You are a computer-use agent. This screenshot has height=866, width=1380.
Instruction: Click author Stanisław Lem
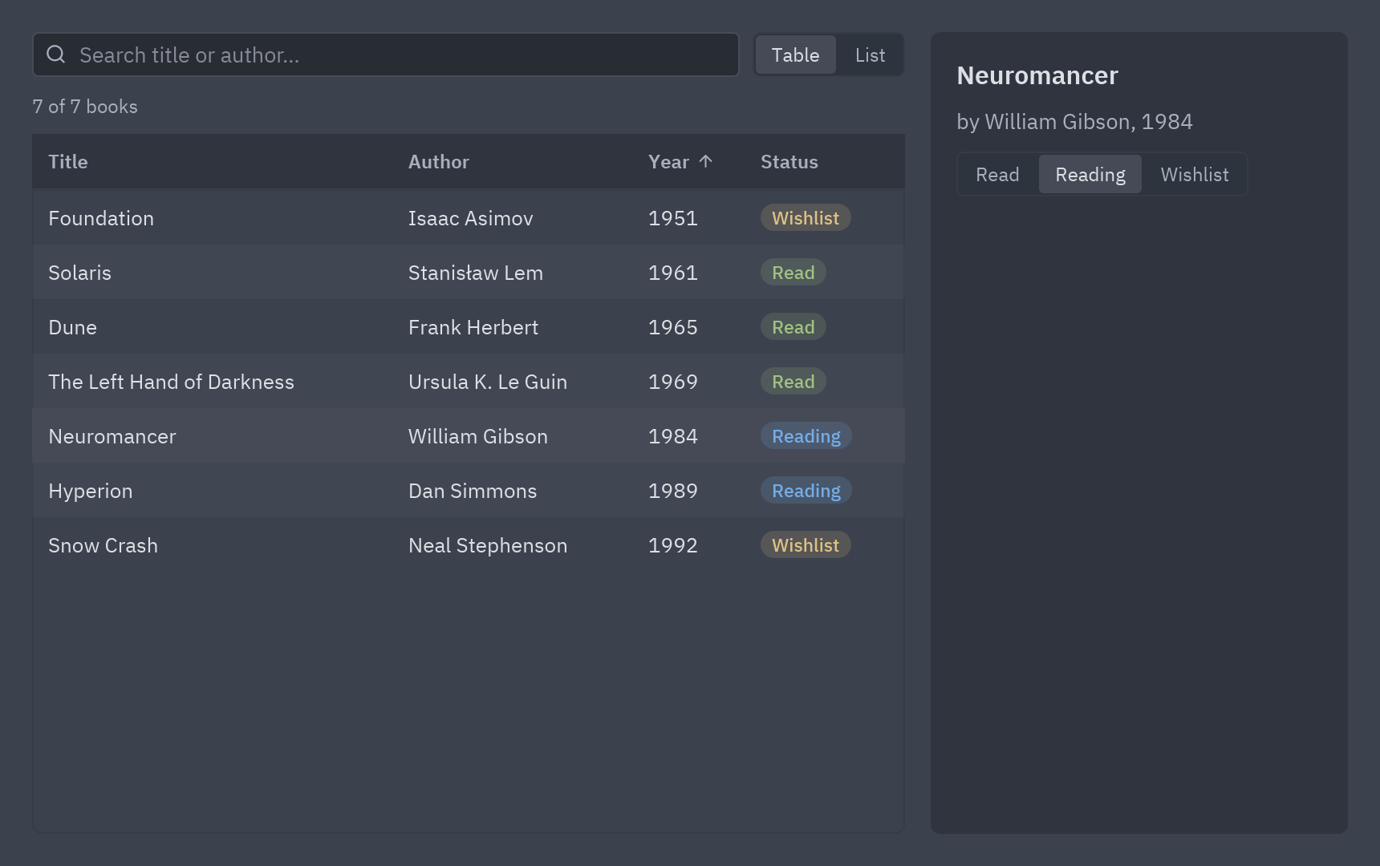(476, 273)
